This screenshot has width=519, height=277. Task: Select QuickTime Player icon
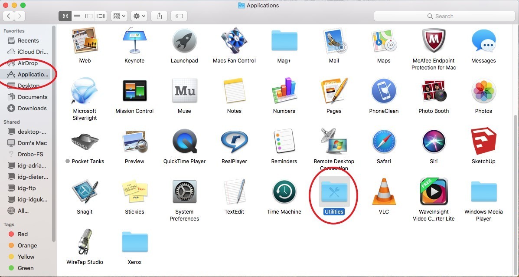pyautogui.click(x=184, y=142)
